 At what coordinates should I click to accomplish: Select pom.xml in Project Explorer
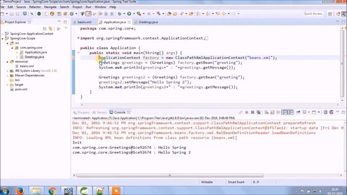[x=21, y=89]
